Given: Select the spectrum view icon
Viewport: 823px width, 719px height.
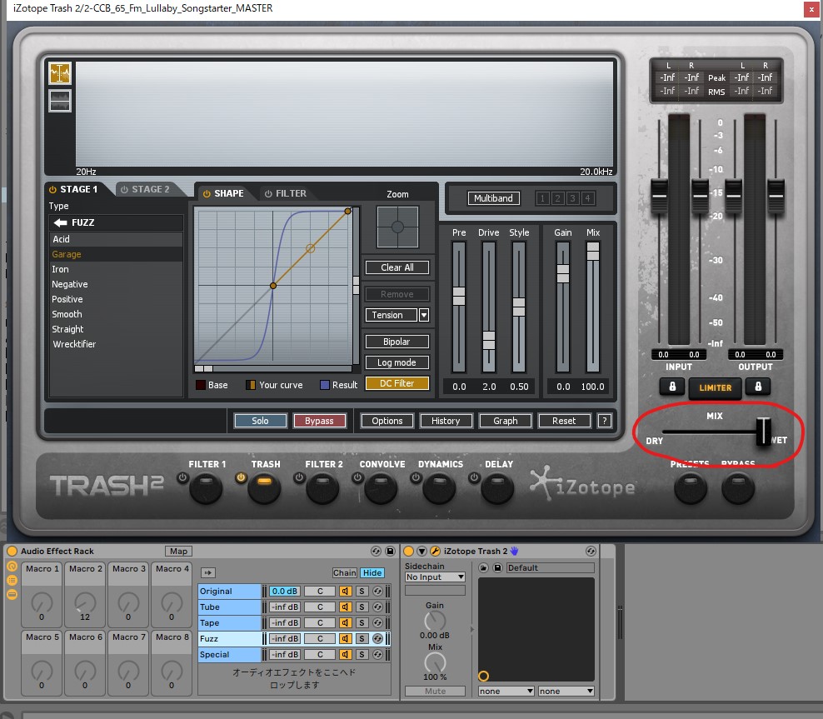Looking at the screenshot, I should click(x=60, y=73).
